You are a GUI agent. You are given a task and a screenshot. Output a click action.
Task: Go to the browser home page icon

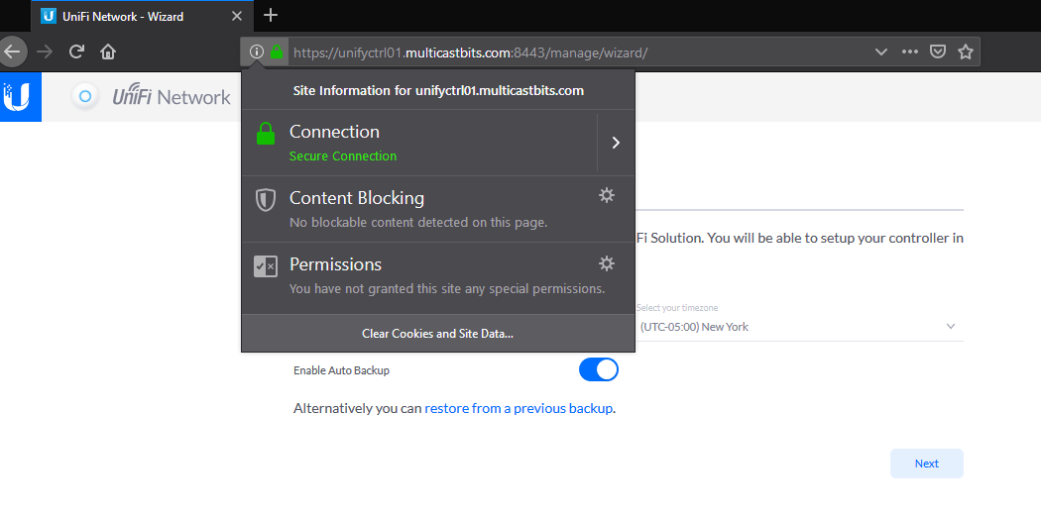pos(107,52)
